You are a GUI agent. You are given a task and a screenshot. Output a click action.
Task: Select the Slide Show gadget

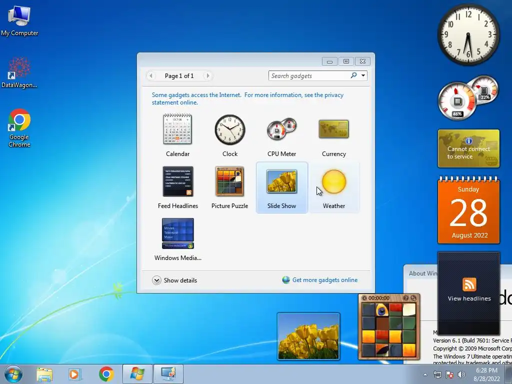point(282,187)
